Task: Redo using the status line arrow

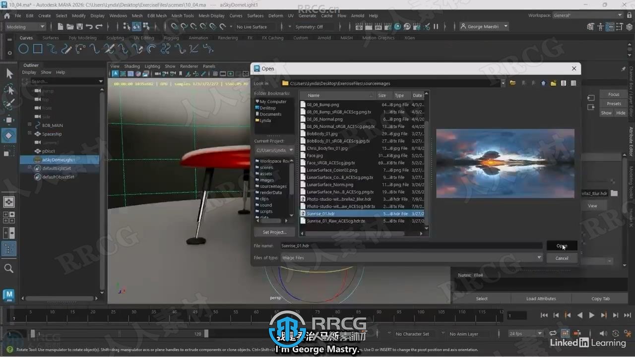Action: point(99,27)
